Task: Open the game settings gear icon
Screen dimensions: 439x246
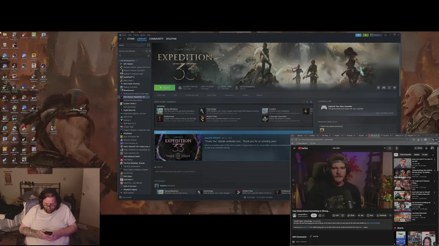Action: [379, 88]
